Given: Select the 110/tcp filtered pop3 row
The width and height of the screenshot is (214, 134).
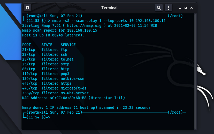Looking at the screenshot, I should tap(46, 74).
